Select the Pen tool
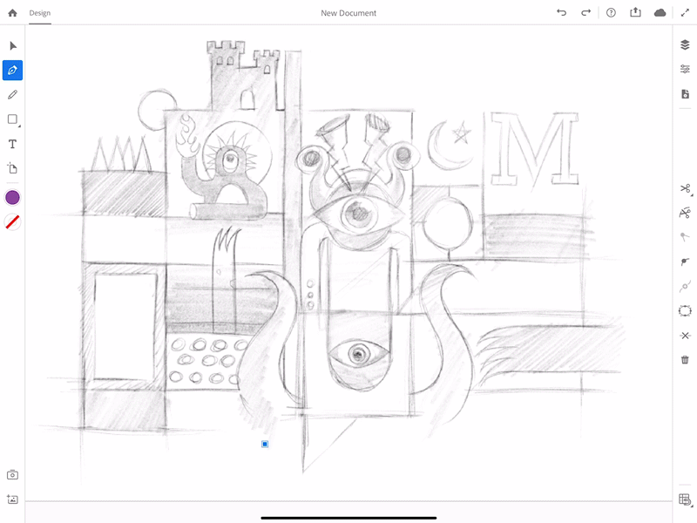 [12, 70]
